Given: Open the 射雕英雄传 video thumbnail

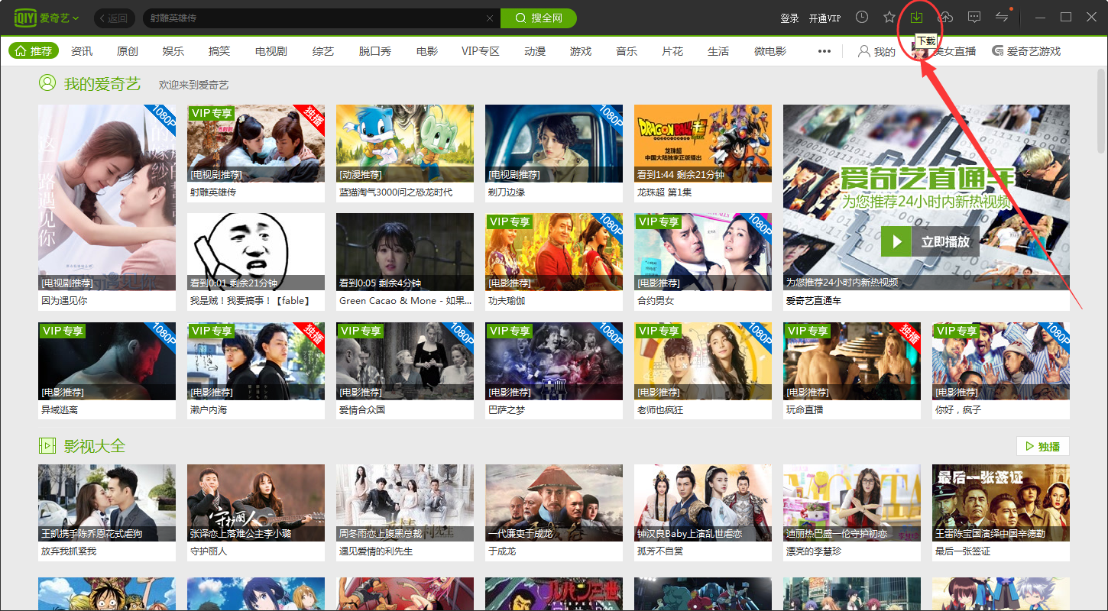Looking at the screenshot, I should (x=256, y=144).
